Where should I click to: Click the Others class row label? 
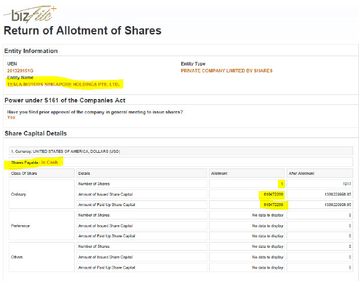[x=17, y=257]
